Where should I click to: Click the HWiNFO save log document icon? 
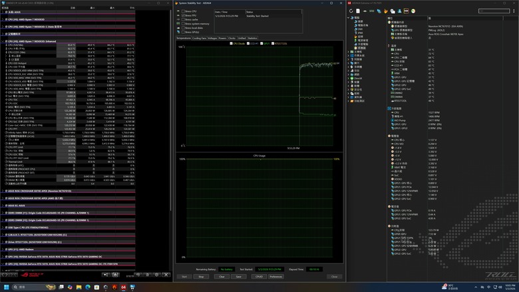click(x=147, y=275)
